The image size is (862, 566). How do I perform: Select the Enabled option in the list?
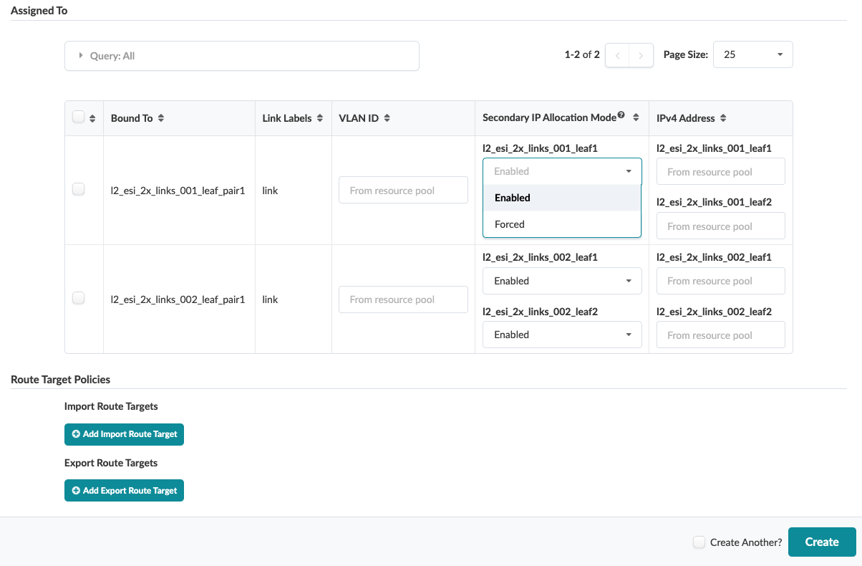(x=513, y=198)
